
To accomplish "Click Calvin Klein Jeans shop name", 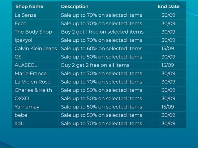I will 36,48.
